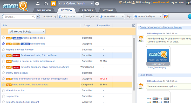
Task: Open the Settings tab
Action: (108, 10)
